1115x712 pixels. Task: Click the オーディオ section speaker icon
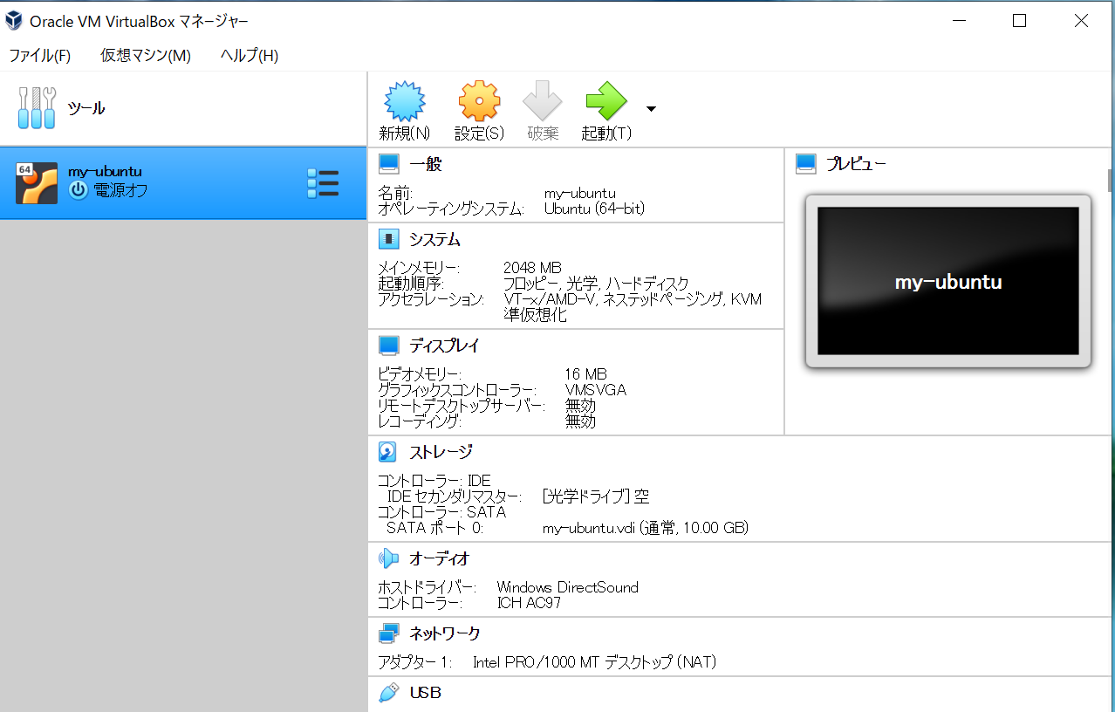point(388,558)
